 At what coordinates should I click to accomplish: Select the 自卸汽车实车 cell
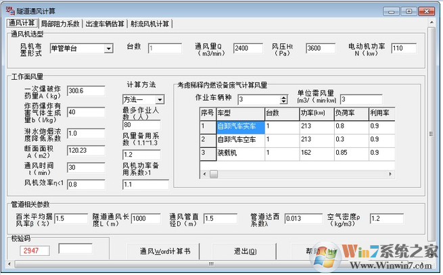(240, 127)
